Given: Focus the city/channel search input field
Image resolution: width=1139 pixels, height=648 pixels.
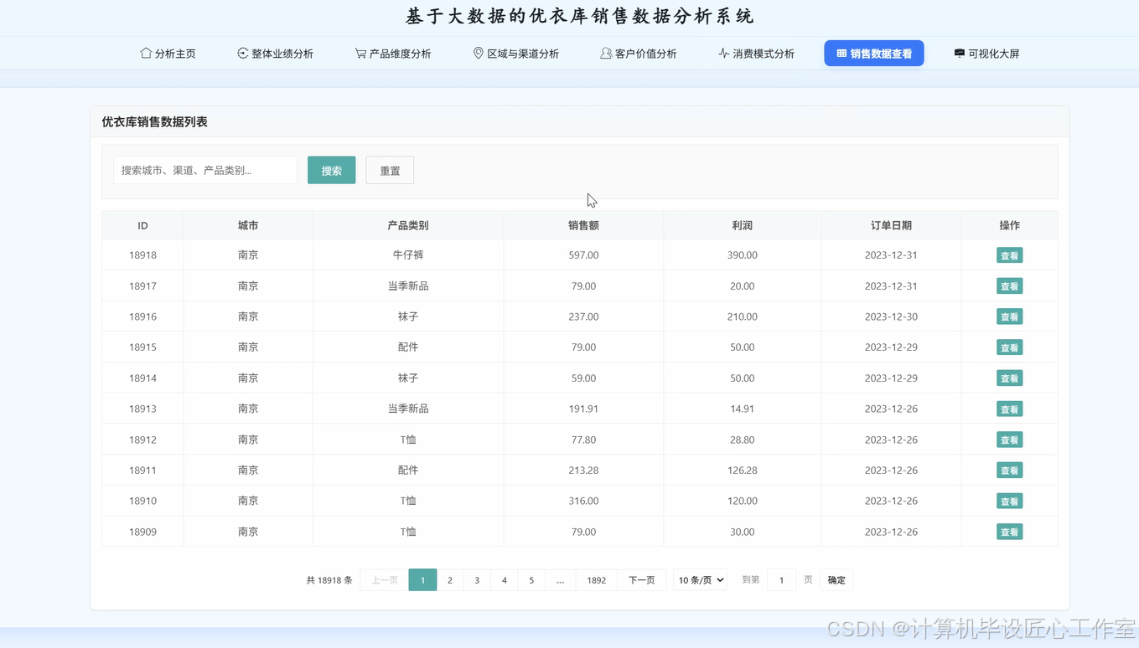Looking at the screenshot, I should (205, 170).
